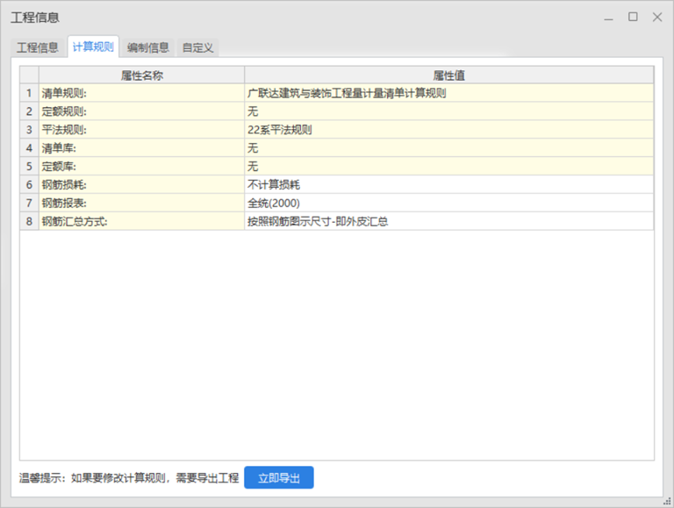
Task: Open the 自定义 tab
Action: click(197, 47)
